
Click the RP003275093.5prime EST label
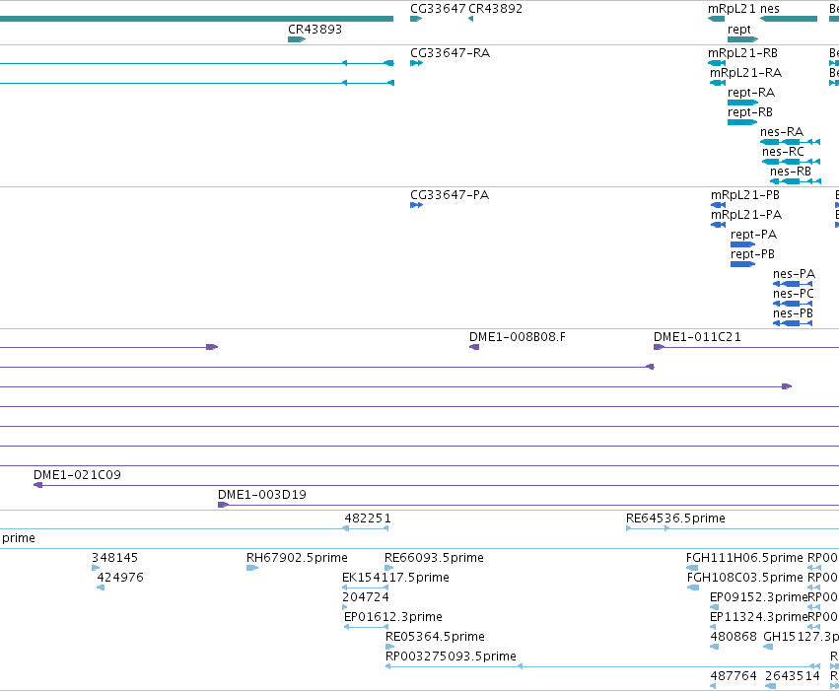tap(451, 656)
